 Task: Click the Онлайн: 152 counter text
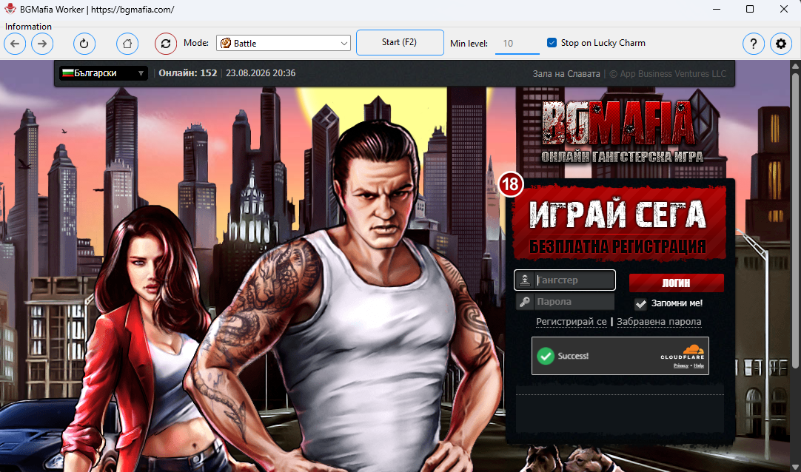(x=187, y=73)
